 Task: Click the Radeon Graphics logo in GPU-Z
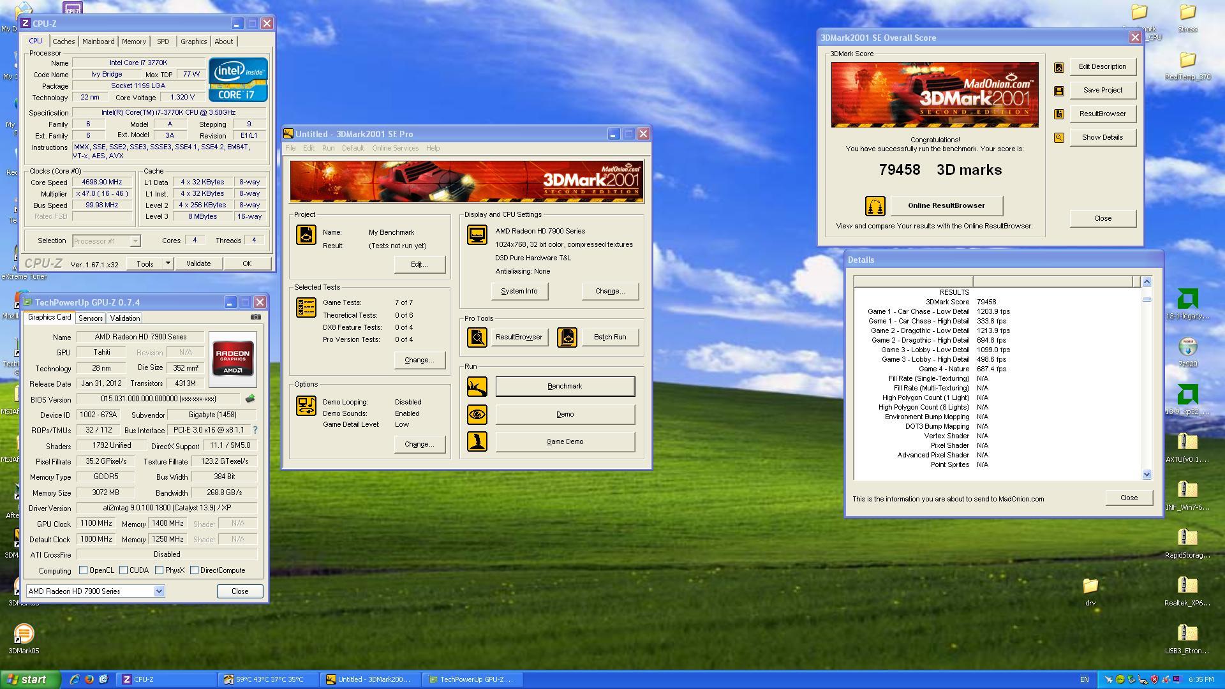[x=233, y=359]
